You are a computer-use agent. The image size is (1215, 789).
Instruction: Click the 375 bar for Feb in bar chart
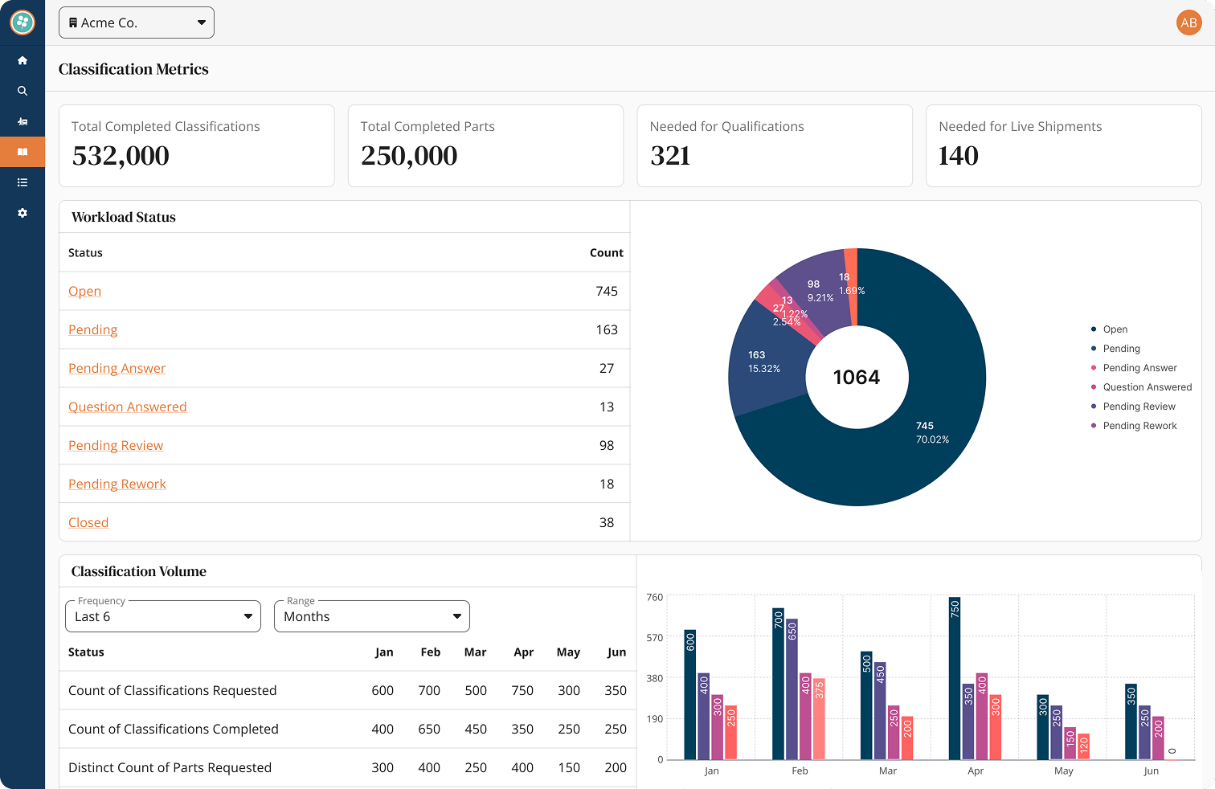tap(819, 719)
